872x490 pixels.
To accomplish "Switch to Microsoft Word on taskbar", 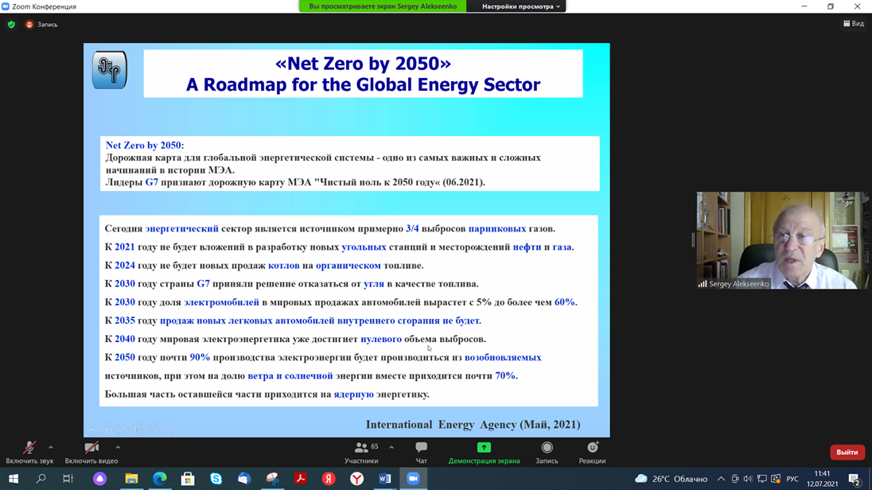I will click(385, 478).
